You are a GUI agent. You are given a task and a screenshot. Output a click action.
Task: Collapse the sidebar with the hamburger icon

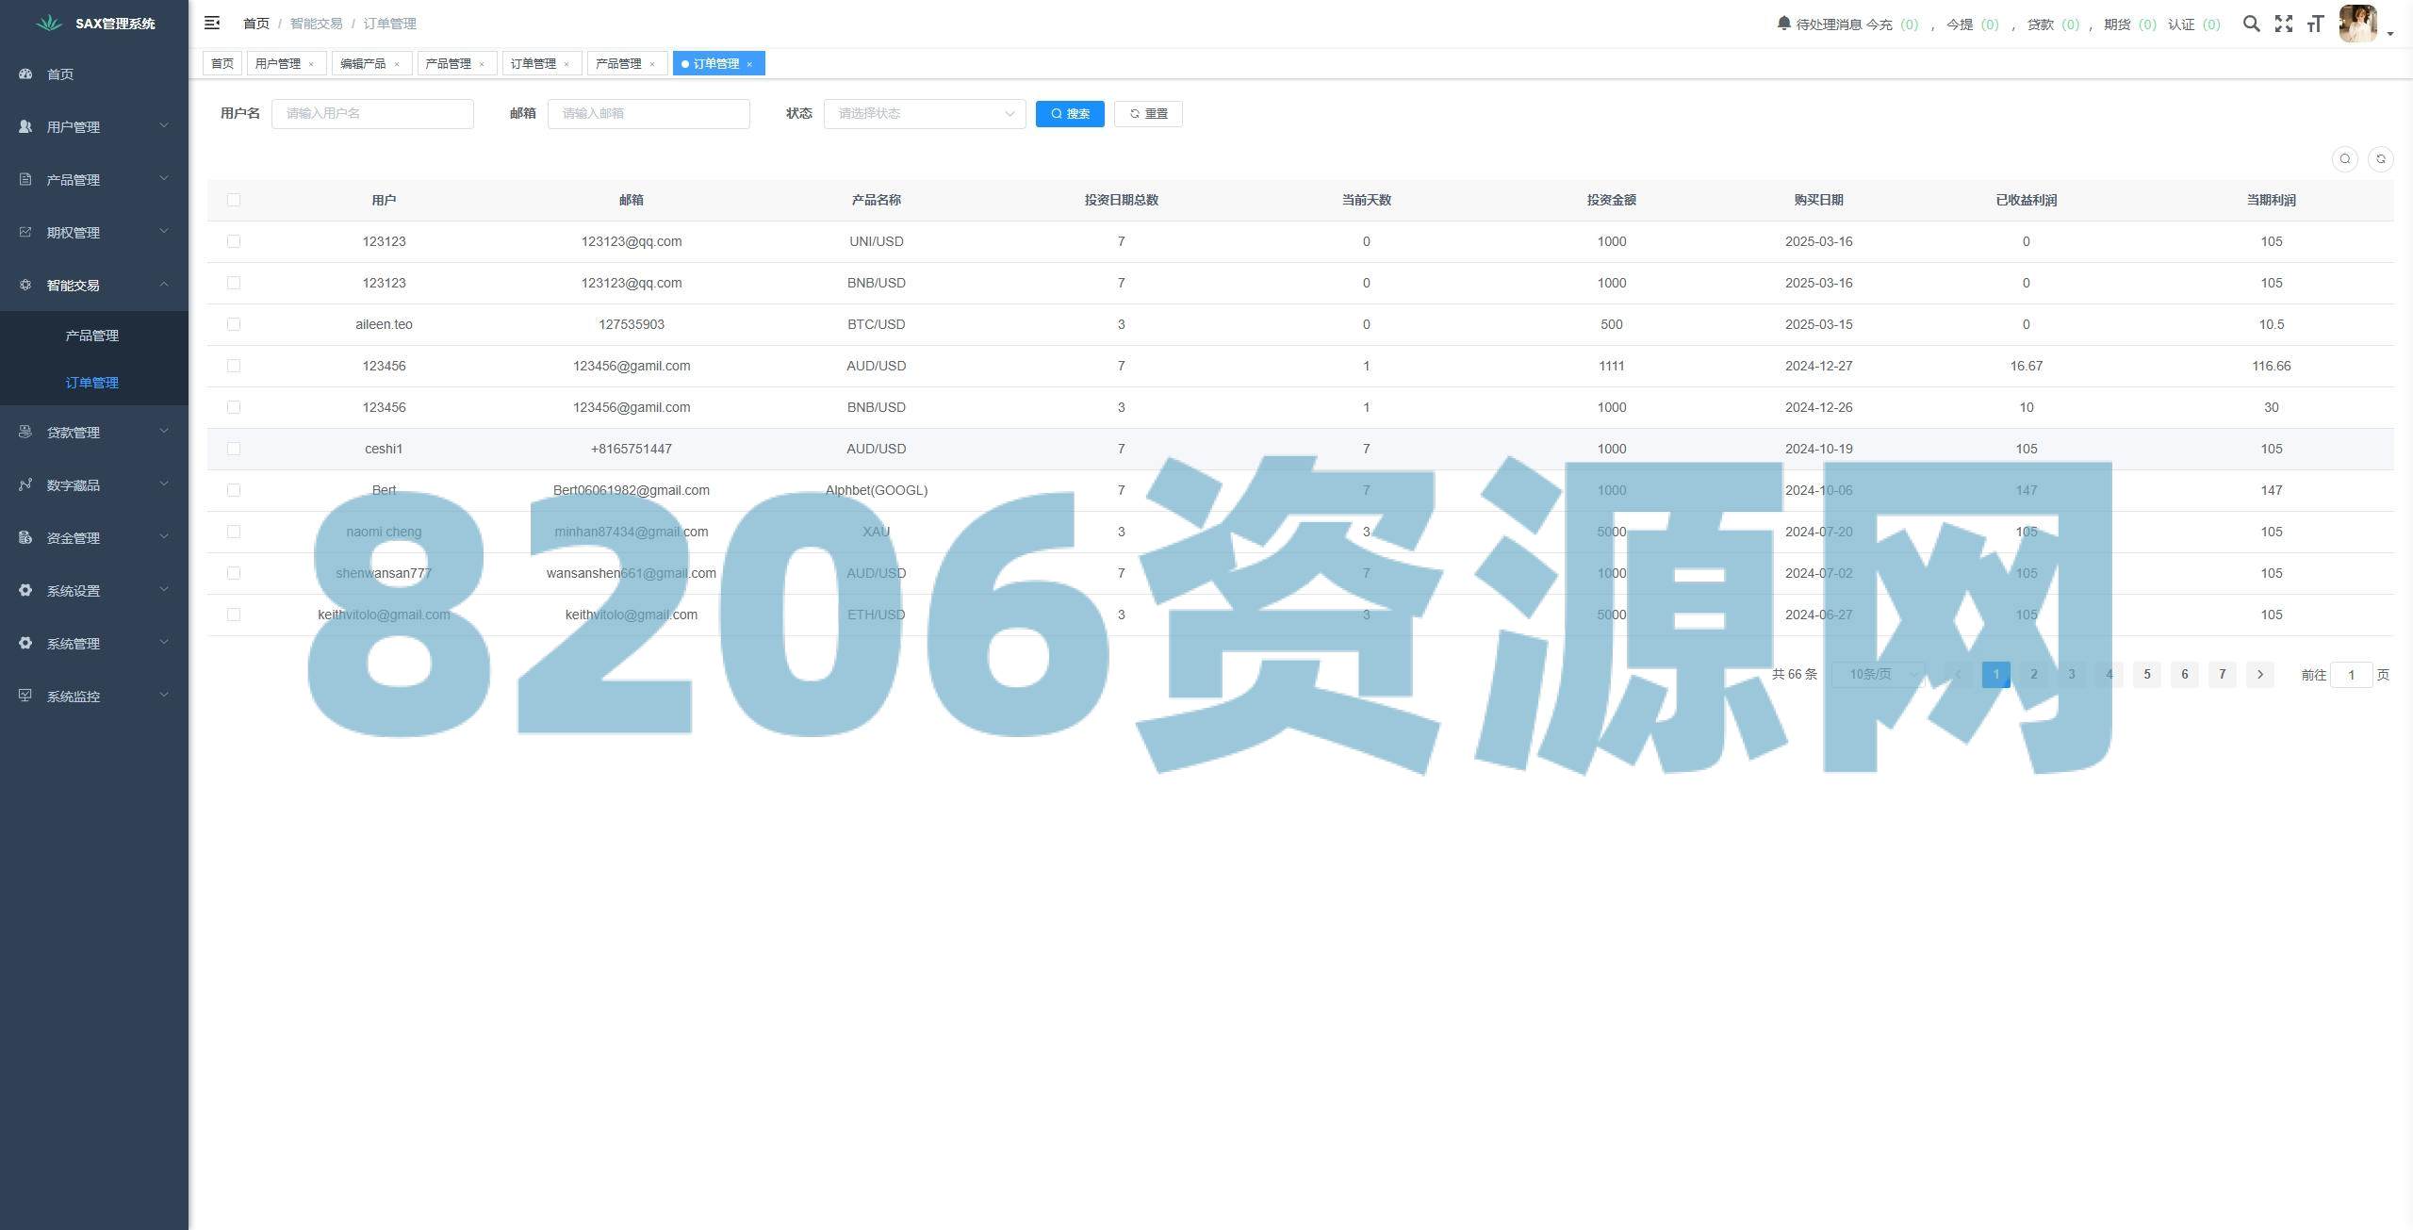click(x=212, y=23)
